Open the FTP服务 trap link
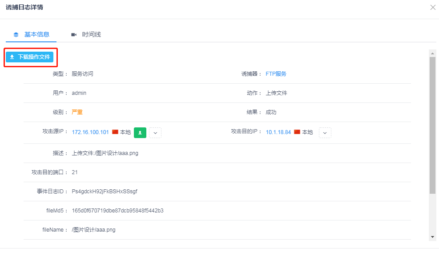The width and height of the screenshot is (439, 257). tap(276, 74)
